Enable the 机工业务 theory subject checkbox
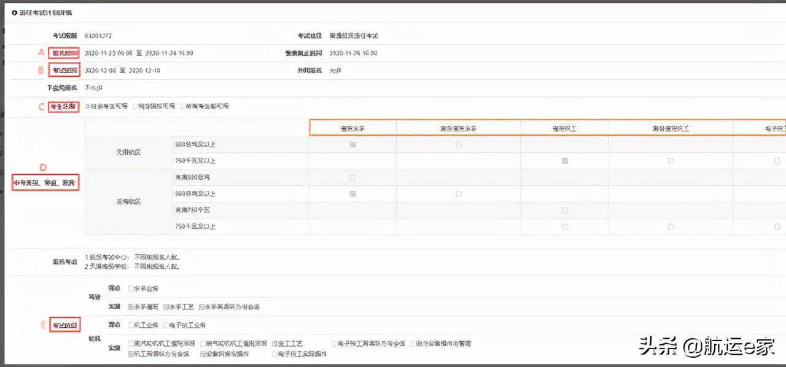Viewport: 786px width, 367px height. pyautogui.click(x=131, y=325)
